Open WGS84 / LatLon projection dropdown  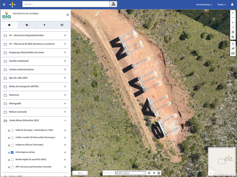[x=130, y=173]
